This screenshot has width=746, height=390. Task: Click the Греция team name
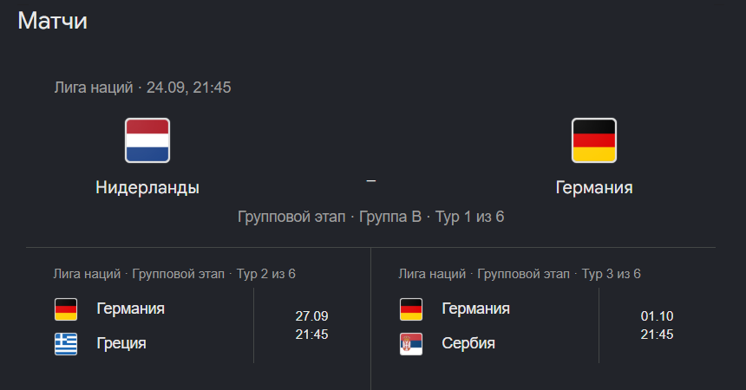(x=121, y=343)
